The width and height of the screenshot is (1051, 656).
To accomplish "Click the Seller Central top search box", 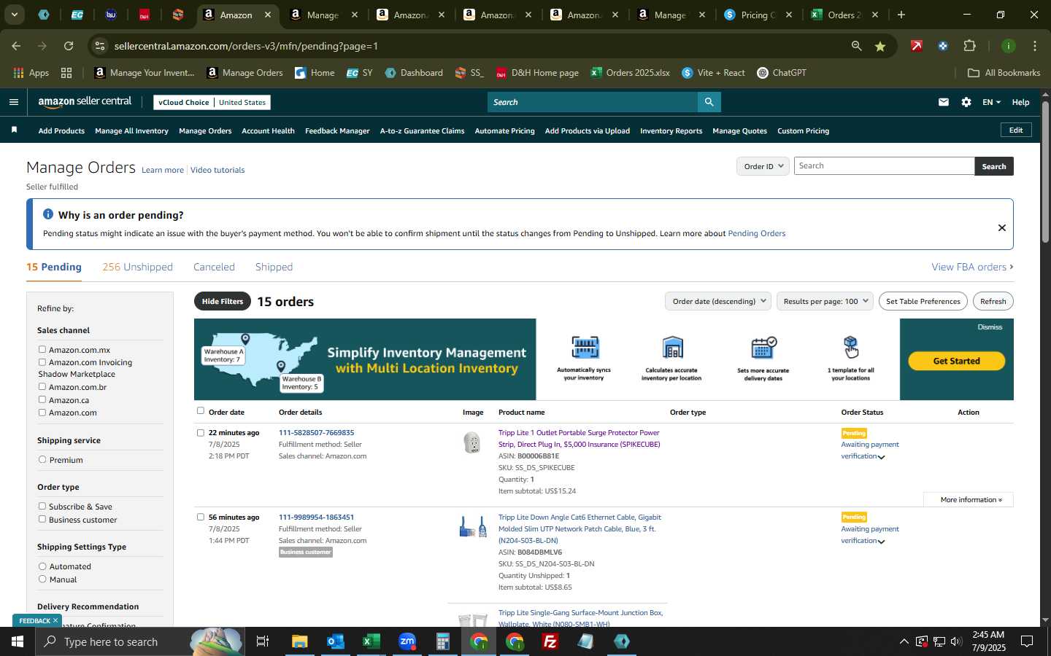I will pos(592,102).
